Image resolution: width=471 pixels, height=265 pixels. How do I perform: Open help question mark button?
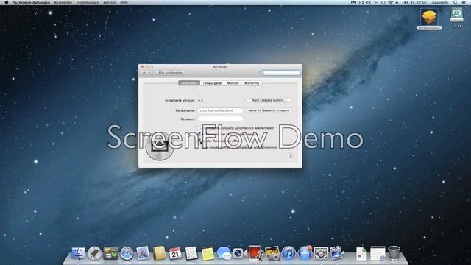pos(290,155)
